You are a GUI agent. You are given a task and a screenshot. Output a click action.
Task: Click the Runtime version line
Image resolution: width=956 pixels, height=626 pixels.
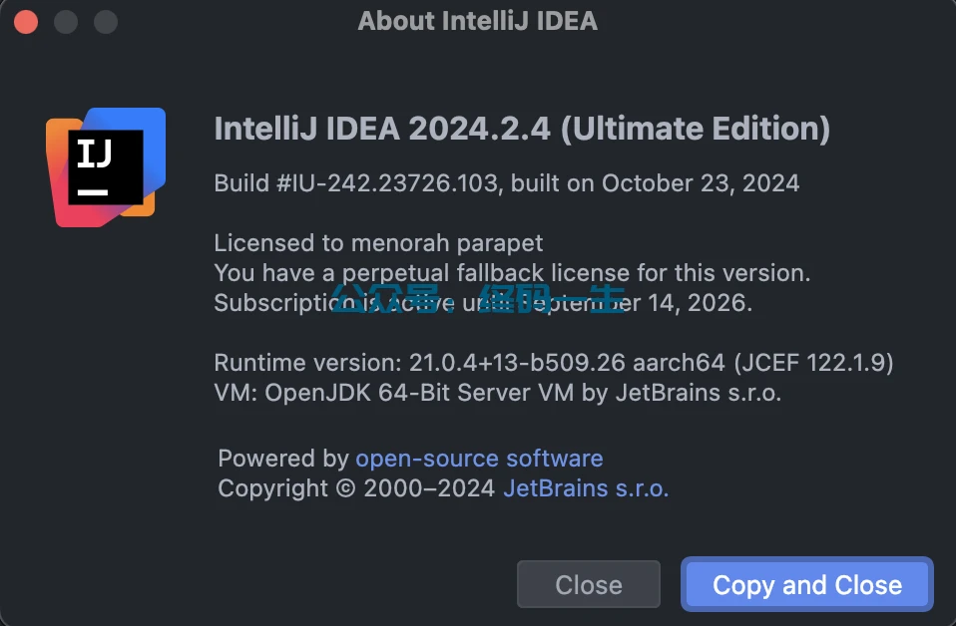[554, 362]
